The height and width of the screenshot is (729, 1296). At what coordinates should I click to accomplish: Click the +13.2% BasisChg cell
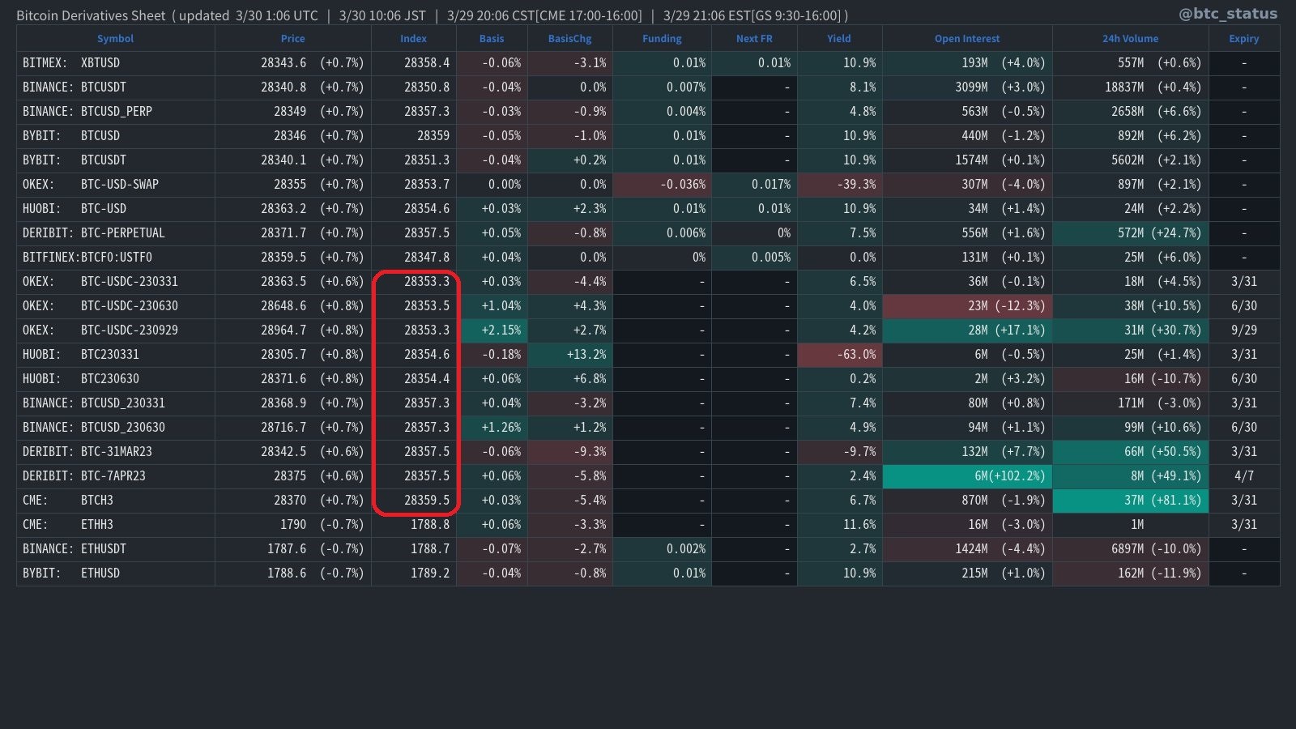pos(570,355)
